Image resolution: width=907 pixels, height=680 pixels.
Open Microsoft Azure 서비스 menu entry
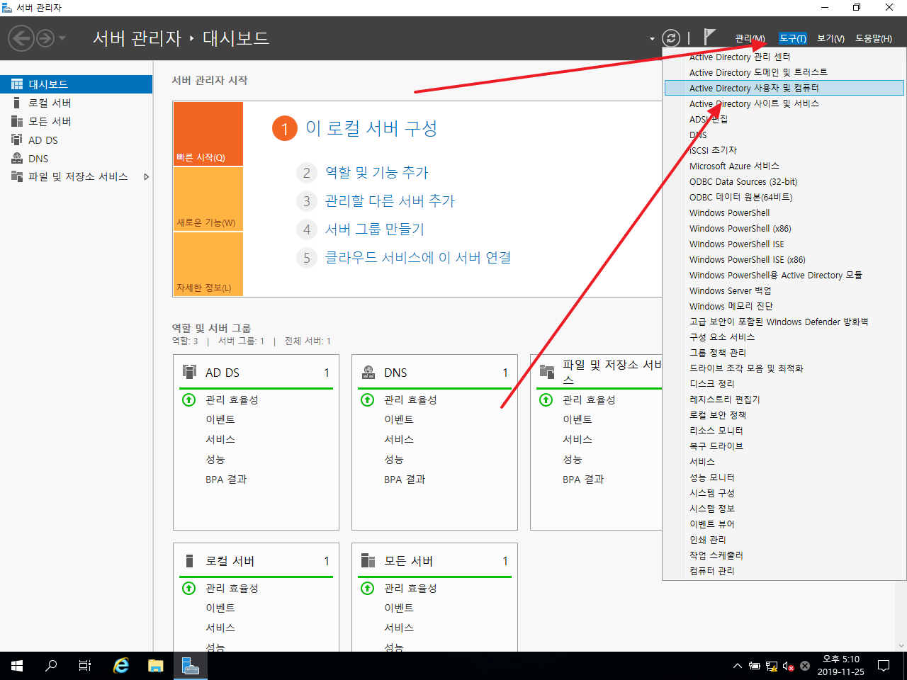(x=784, y=166)
